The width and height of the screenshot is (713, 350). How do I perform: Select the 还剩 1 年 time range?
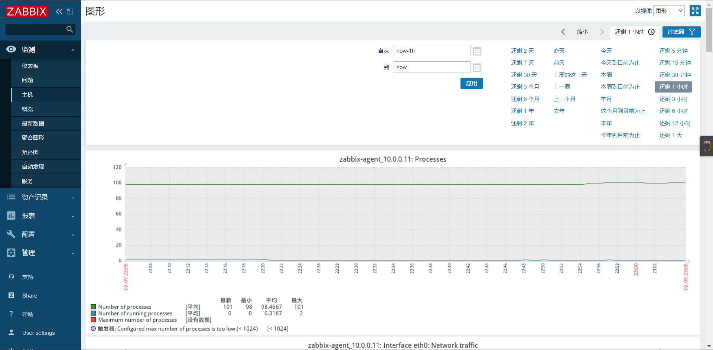[522, 111]
